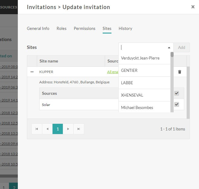Image resolution: width=199 pixels, height=189 pixels.
Task: Open the Permissions tab
Action: (x=85, y=28)
